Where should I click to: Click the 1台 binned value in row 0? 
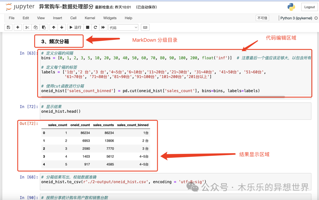coord(146,133)
